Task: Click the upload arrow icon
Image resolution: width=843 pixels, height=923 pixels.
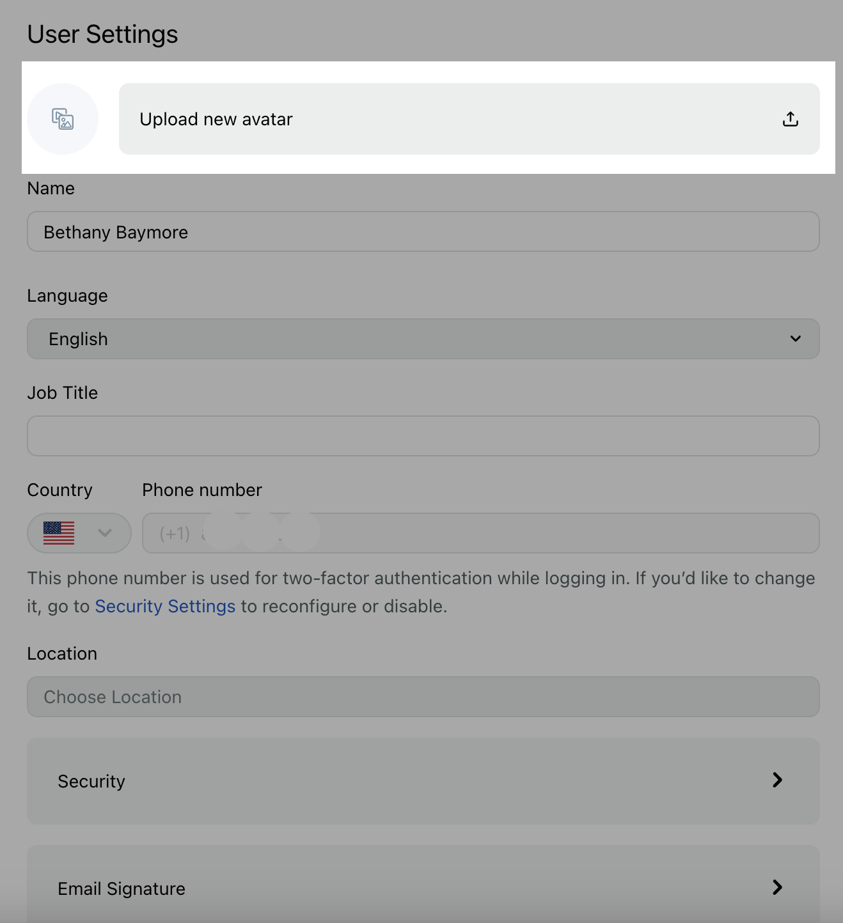Action: (791, 119)
